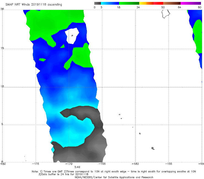Viewport: 204px width, 179px height.
Task: Pick the magenta 64-80 color bar segment
Action: (x=191, y=3)
